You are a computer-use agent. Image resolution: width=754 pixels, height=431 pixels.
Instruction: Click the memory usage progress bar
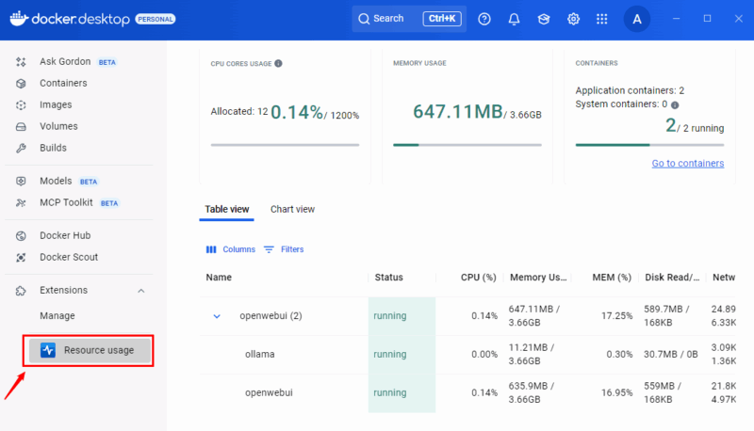[467, 145]
